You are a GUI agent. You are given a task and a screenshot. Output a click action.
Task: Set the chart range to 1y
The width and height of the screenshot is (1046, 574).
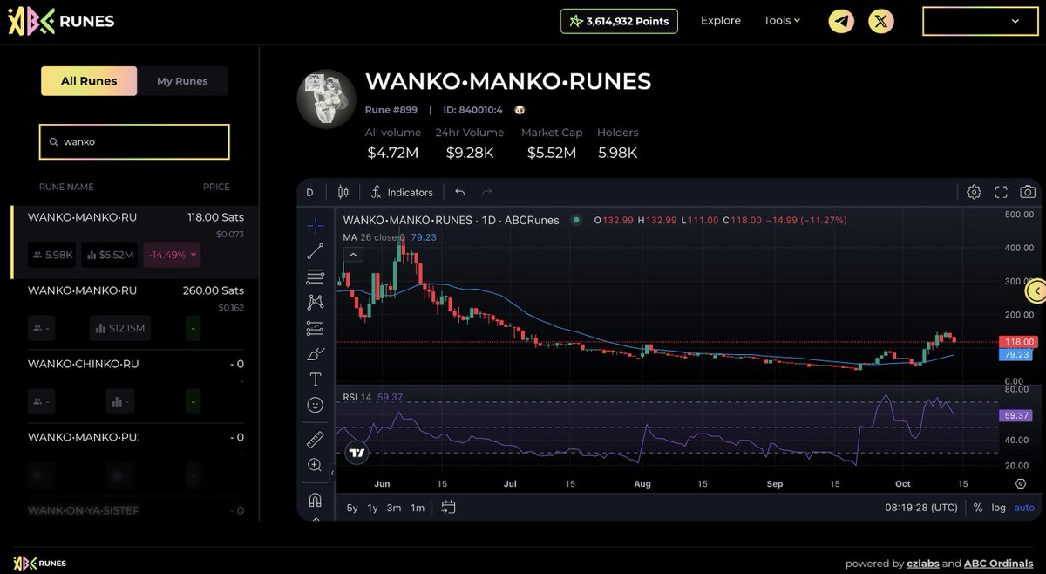pyautogui.click(x=373, y=508)
